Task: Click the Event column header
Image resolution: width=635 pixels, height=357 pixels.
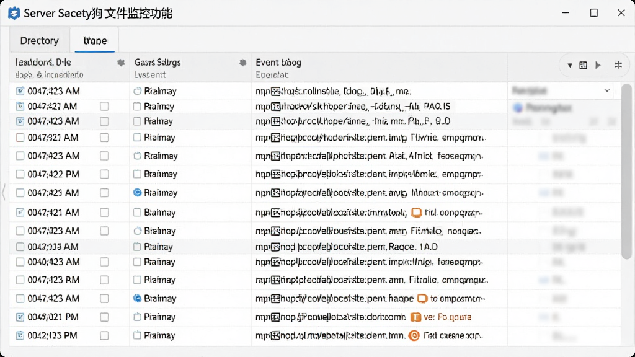Action: coord(278,63)
